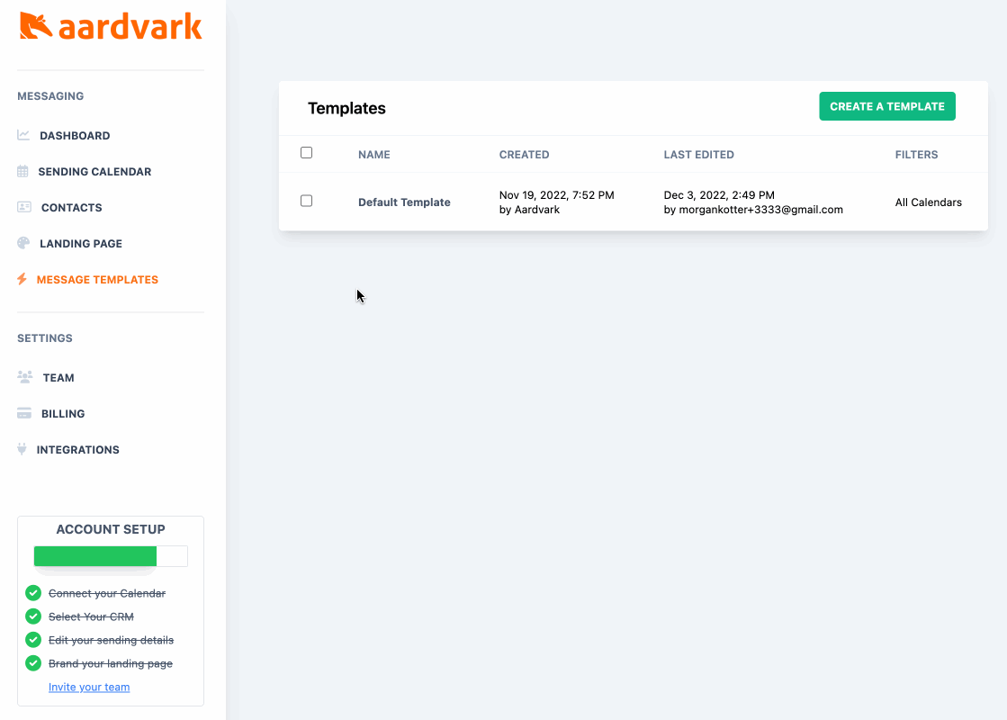Open the Sending Calendar menu item
Viewport: 1007px width, 720px height.
click(94, 172)
